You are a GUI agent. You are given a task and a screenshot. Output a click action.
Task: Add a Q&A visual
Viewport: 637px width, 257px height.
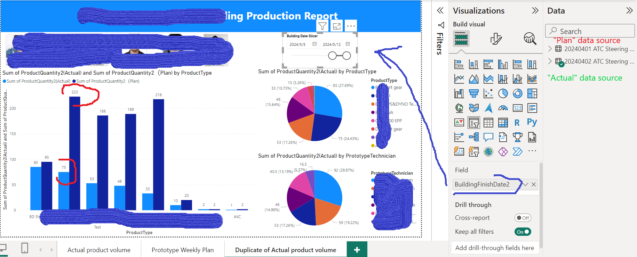488,137
